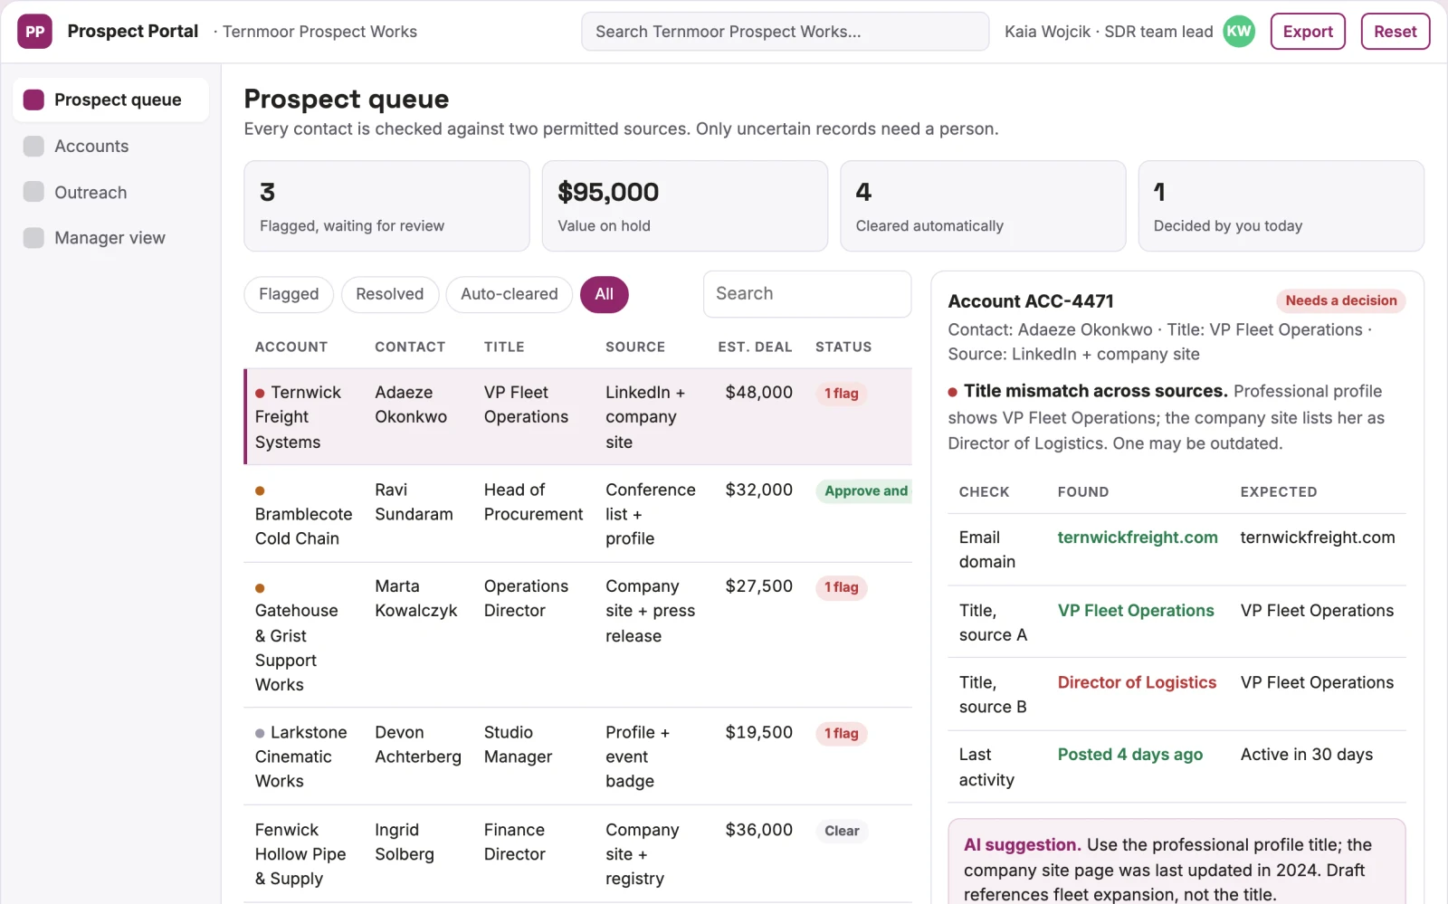Click the Export button
This screenshot has height=904, width=1448.
(1308, 32)
